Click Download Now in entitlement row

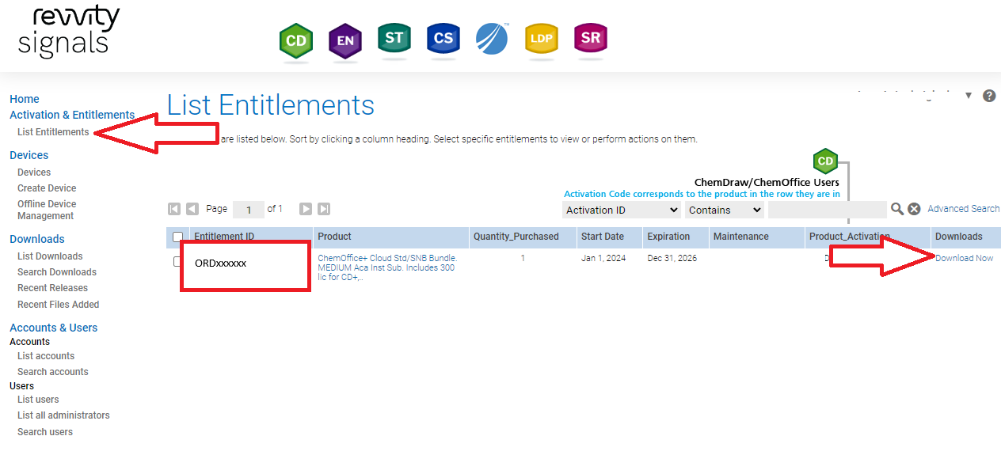click(x=964, y=259)
